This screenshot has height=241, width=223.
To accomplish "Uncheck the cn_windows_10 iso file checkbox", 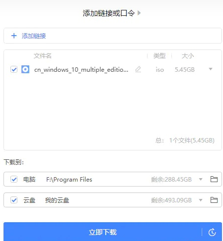I will click(x=14, y=69).
